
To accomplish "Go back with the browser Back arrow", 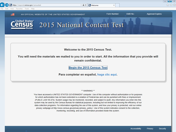I will [x=2, y=5].
